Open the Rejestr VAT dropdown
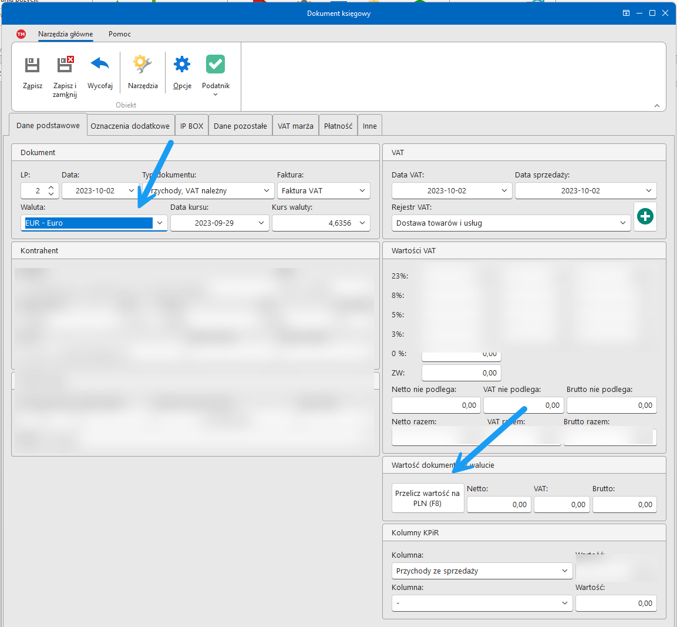 (x=623, y=223)
